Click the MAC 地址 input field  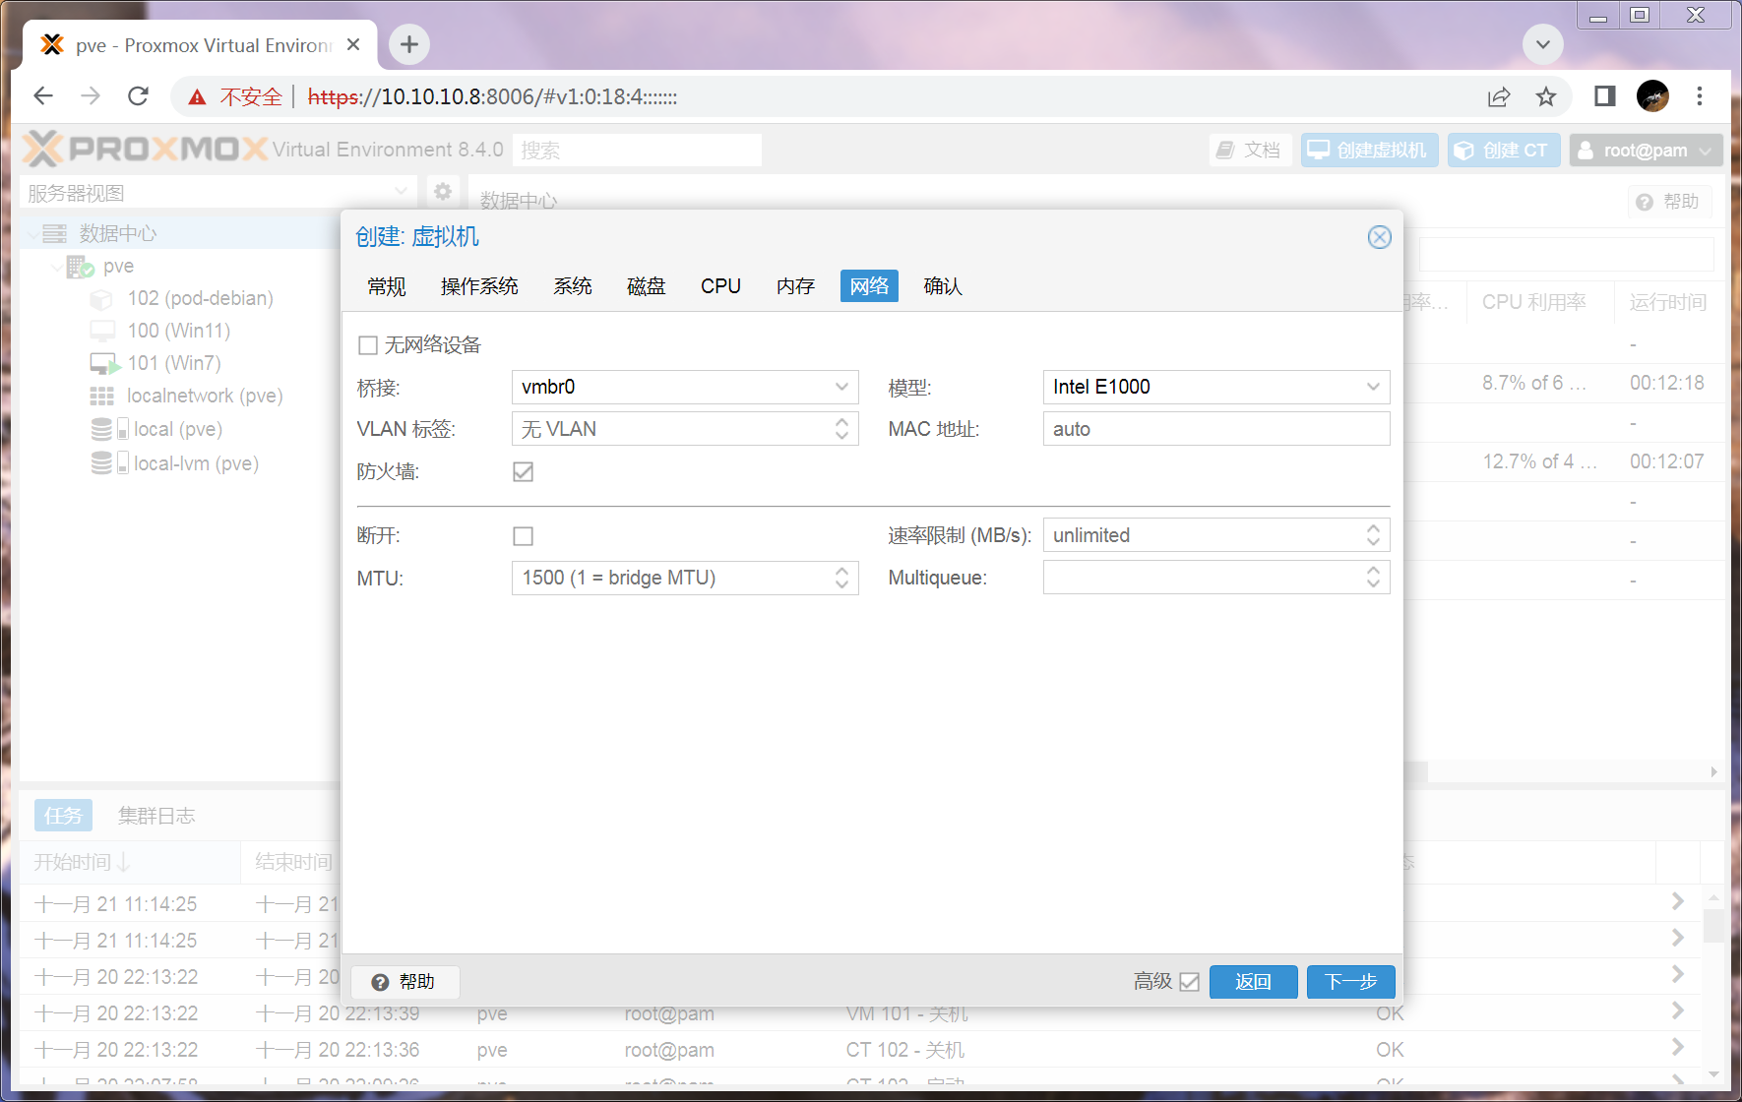point(1215,430)
